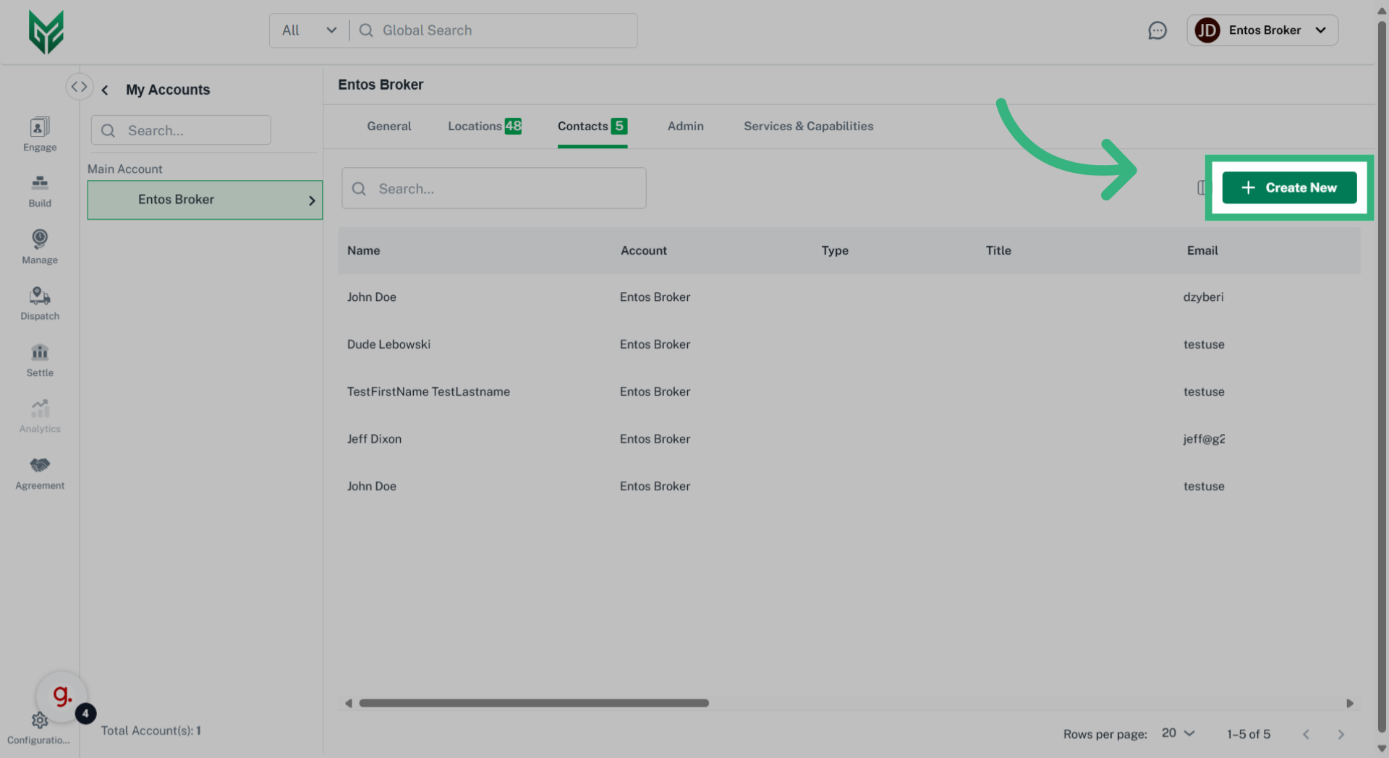Open Configuration gear settings
Image resolution: width=1389 pixels, height=758 pixels.
point(39,721)
